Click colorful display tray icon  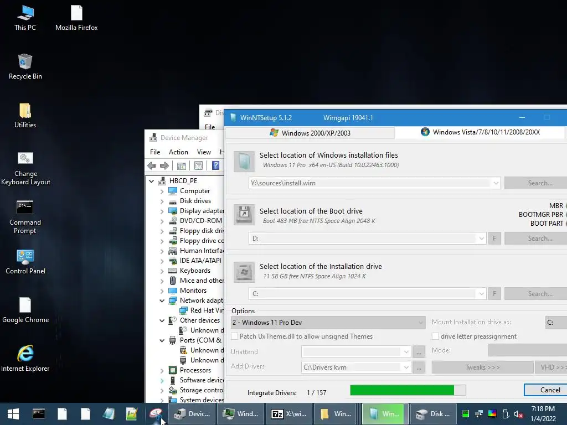[x=492, y=414]
